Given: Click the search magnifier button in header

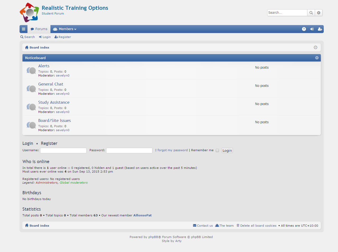Looking at the screenshot, I should (x=311, y=13).
